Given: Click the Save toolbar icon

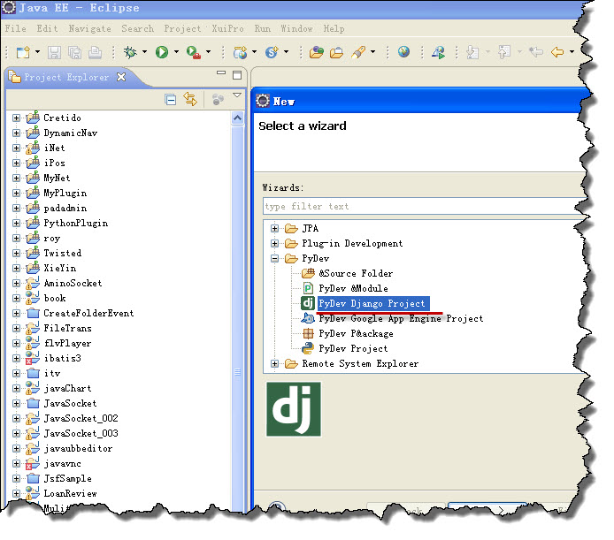Looking at the screenshot, I should coord(54,51).
